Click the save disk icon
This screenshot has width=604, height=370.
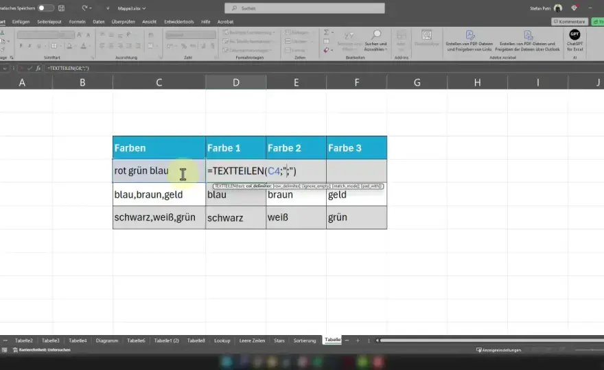(61, 8)
